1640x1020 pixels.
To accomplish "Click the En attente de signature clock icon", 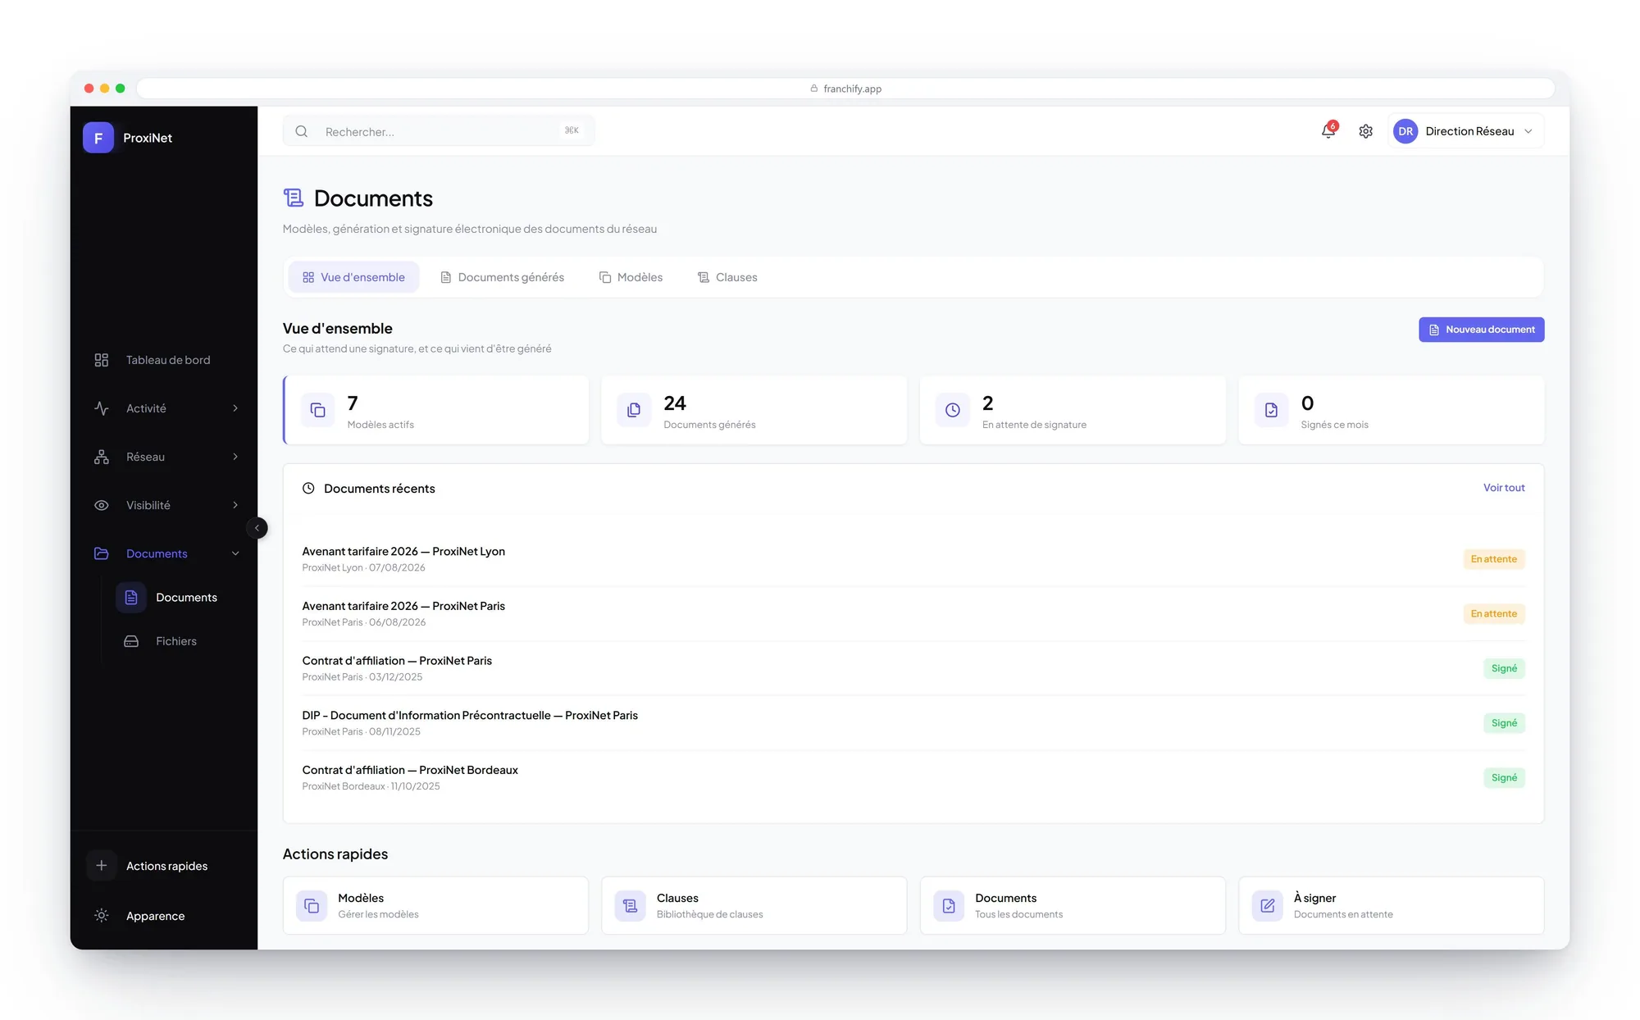I will point(953,410).
